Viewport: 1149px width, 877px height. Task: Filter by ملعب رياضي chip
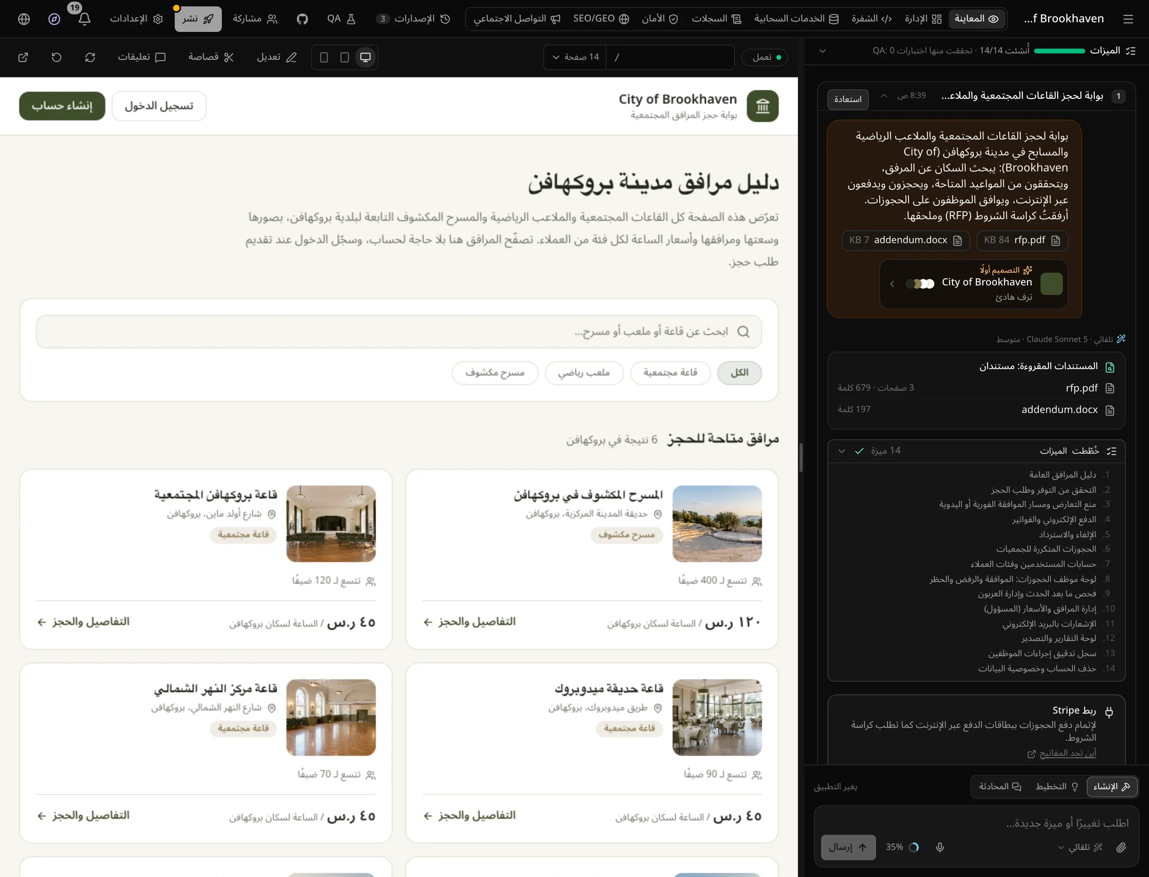click(x=584, y=373)
